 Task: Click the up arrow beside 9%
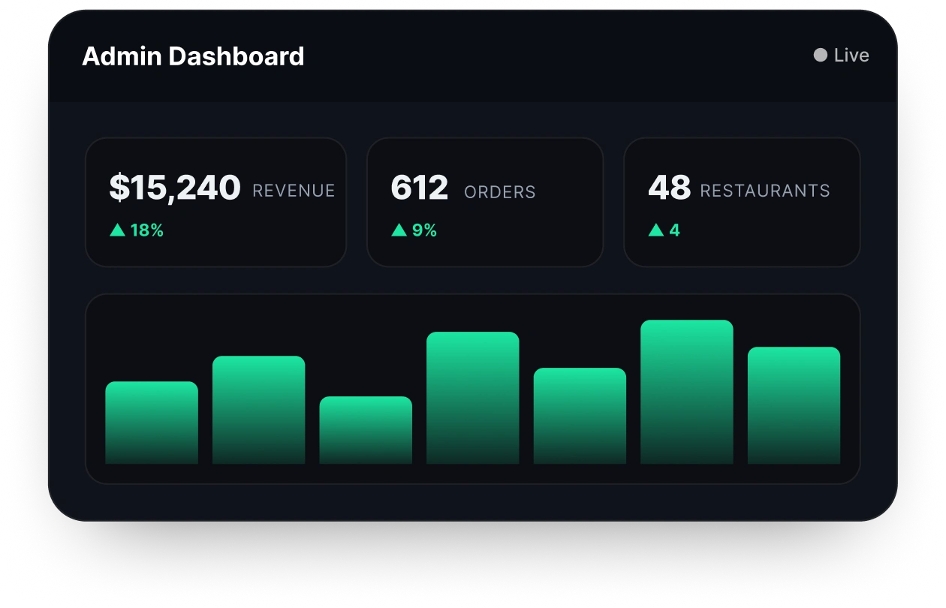pos(399,230)
